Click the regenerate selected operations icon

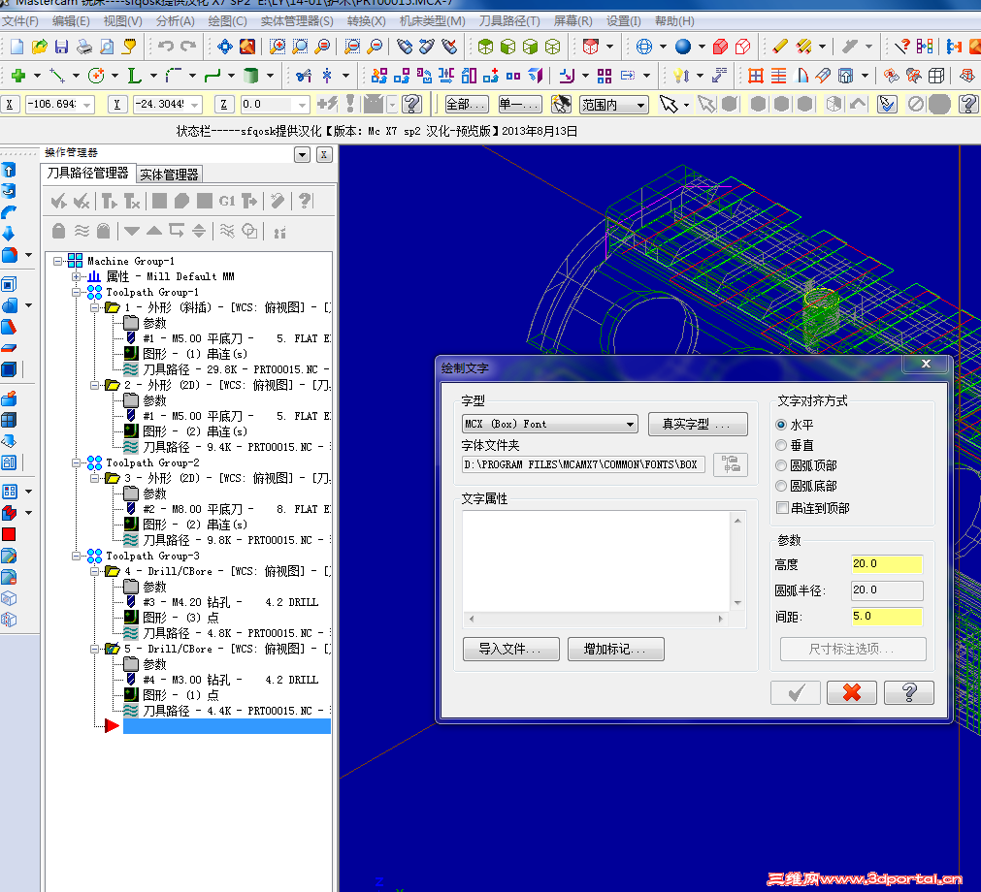107,200
